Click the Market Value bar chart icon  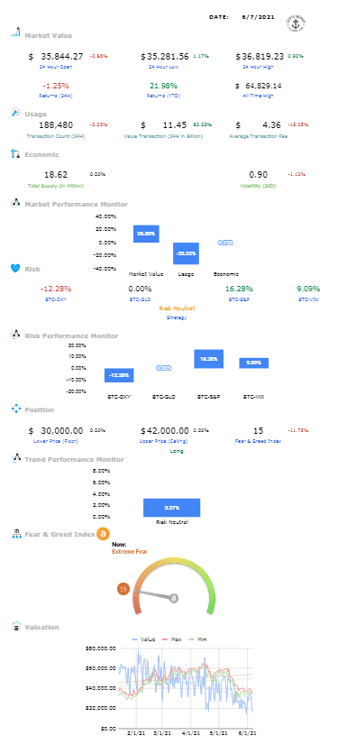(x=16, y=32)
